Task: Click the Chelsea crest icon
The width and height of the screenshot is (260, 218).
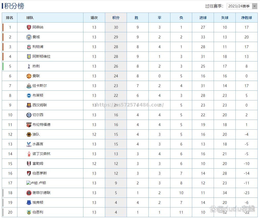Action: (x=29, y=115)
